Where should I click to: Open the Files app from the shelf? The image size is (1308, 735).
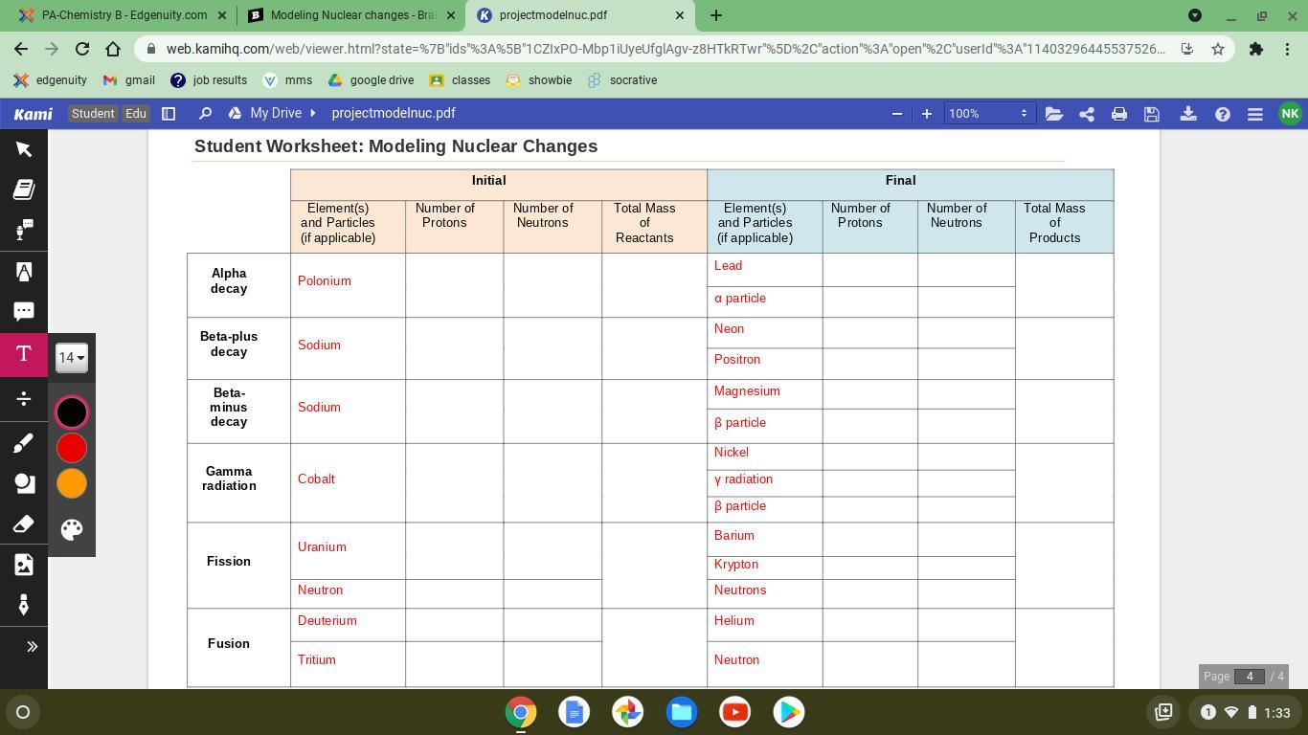click(682, 712)
